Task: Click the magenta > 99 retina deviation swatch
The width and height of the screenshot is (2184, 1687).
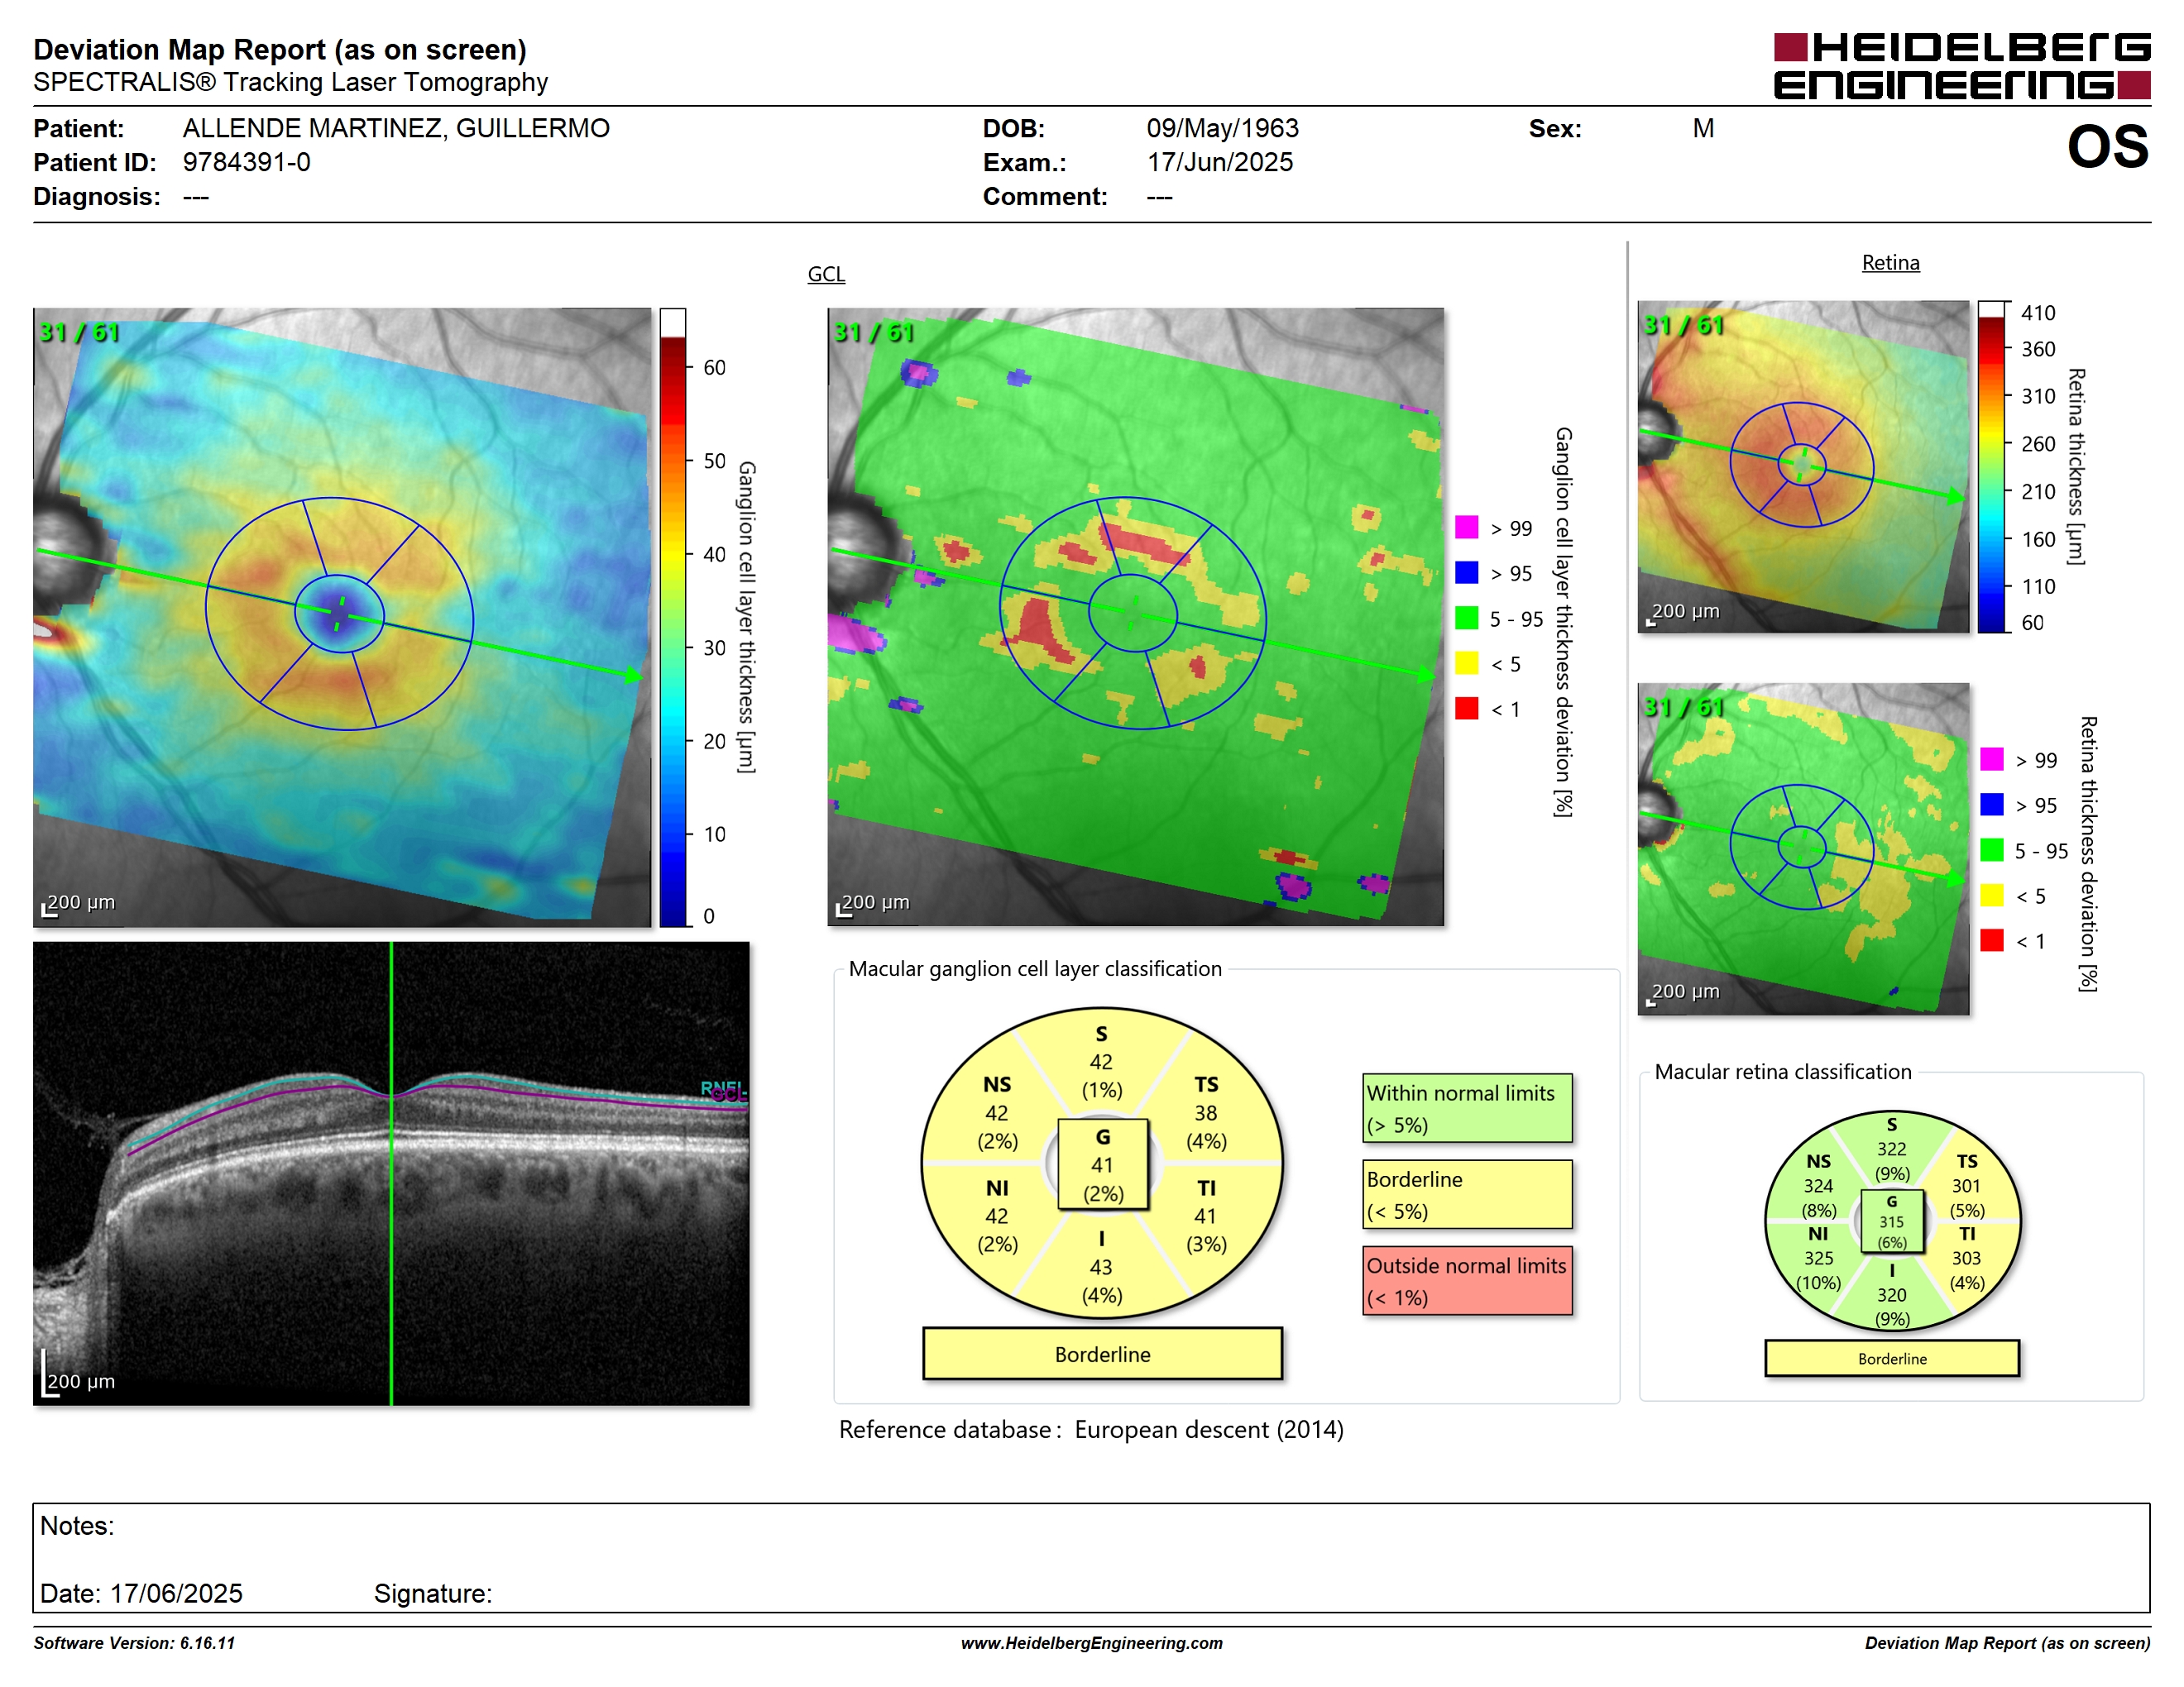Action: click(1991, 759)
